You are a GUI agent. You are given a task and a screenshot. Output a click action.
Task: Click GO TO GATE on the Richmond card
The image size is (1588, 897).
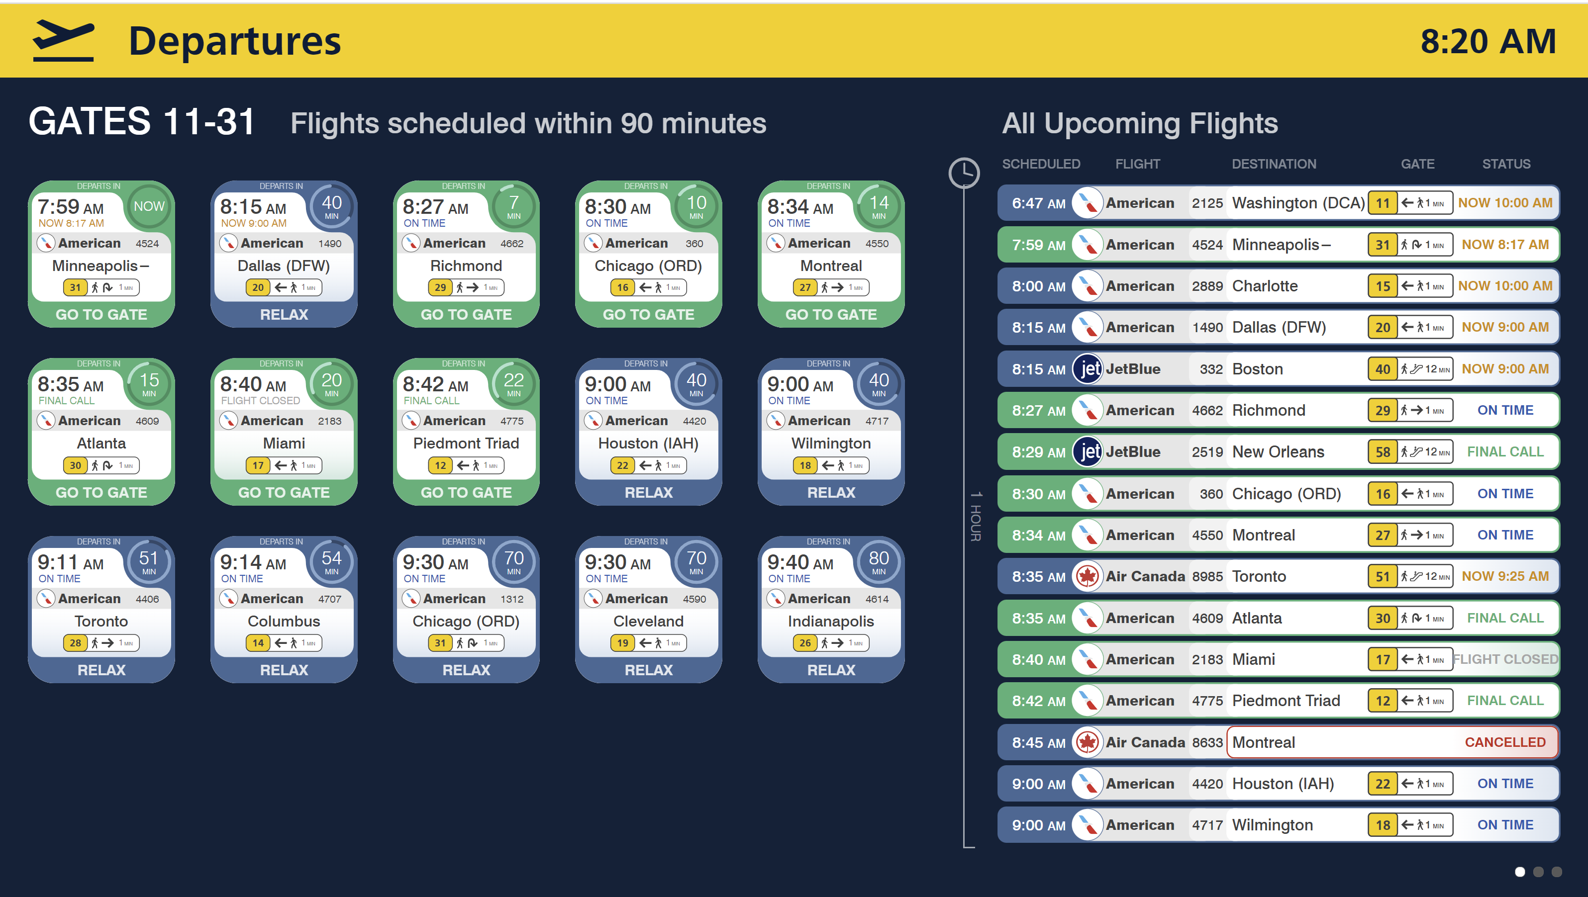pyautogui.click(x=466, y=315)
